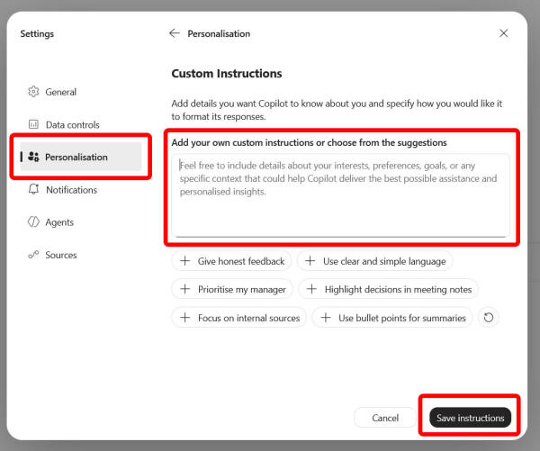Refresh suggestions with the circular arrow icon

click(489, 318)
